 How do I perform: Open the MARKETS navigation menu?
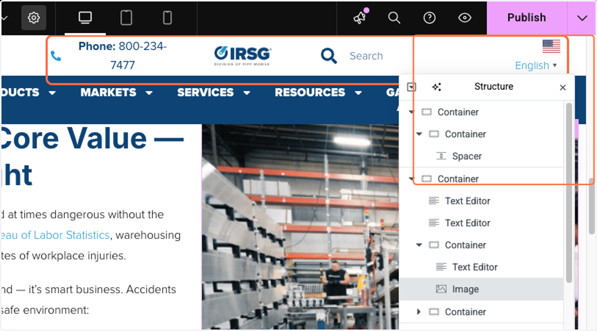(116, 93)
